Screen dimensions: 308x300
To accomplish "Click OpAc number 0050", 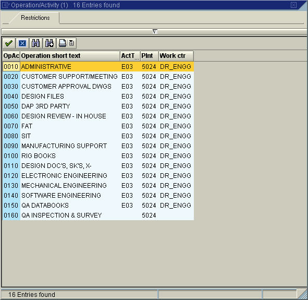I will pyautogui.click(x=11, y=106).
